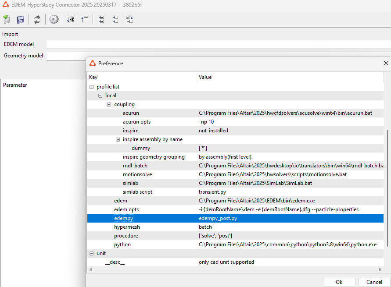Screen dimensions: 391x287
Task: Close the Preference dialog with X
Action: tap(386, 63)
